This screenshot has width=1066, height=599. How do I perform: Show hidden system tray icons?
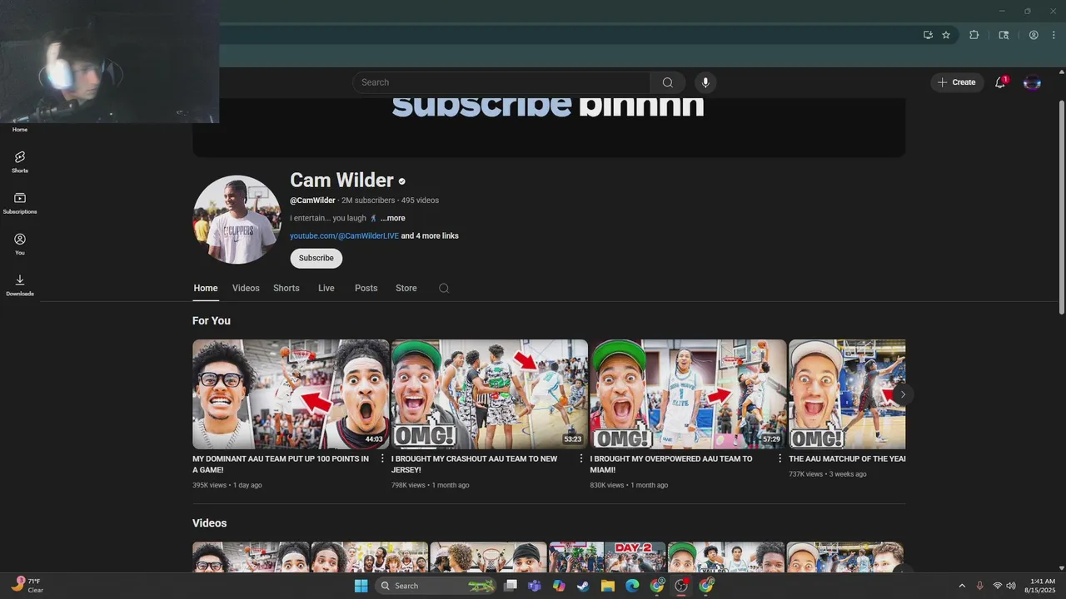point(962,586)
